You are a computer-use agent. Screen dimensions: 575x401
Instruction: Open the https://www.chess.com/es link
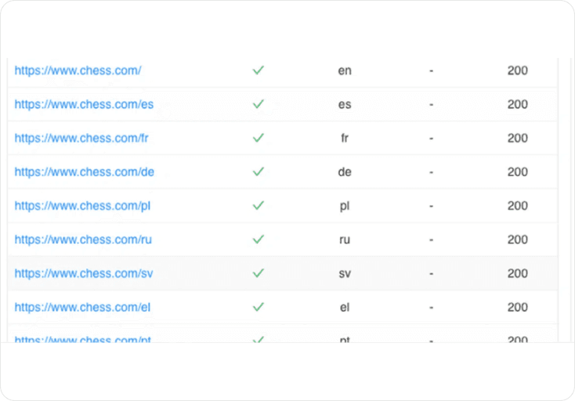coord(84,104)
